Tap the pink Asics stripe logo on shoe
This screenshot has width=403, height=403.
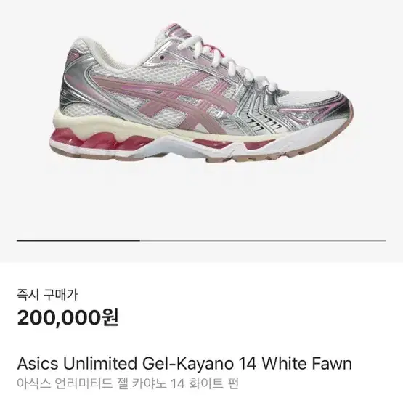click(x=165, y=99)
